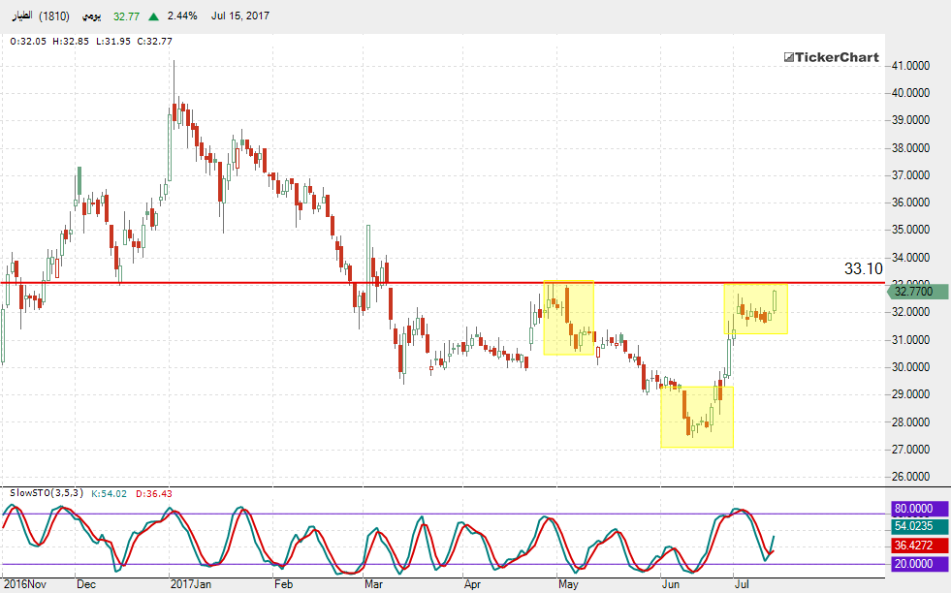Click the 2017Jan marker on time axis
The image size is (951, 593).
pos(190,584)
